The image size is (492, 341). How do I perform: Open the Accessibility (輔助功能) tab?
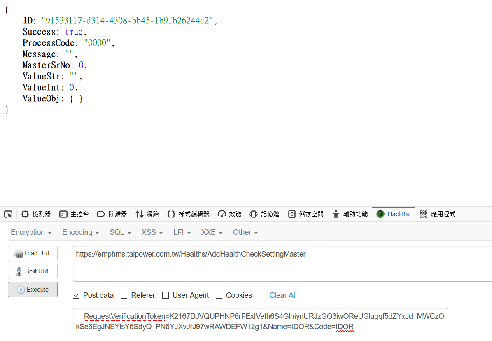[350, 214]
